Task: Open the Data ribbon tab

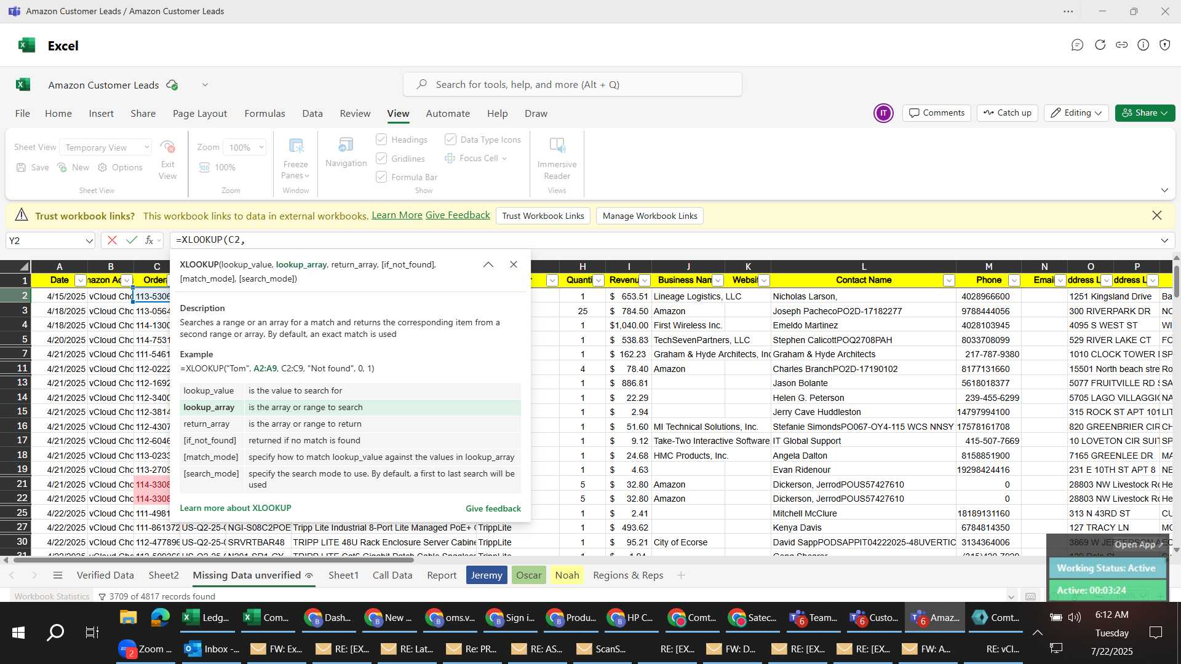Action: 312,114
